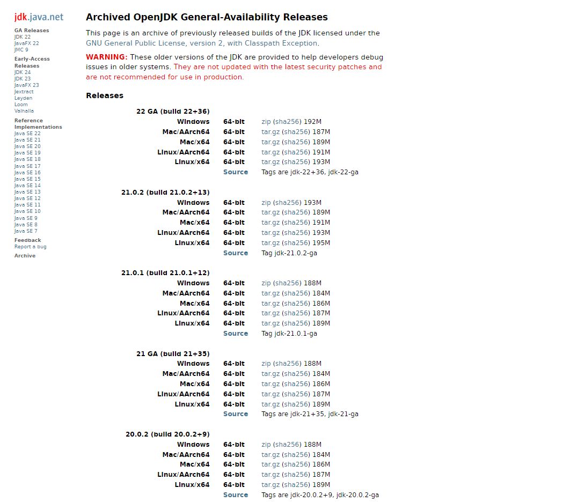This screenshot has width=571, height=502.
Task: Open the Jextract project page
Action: pos(24,91)
